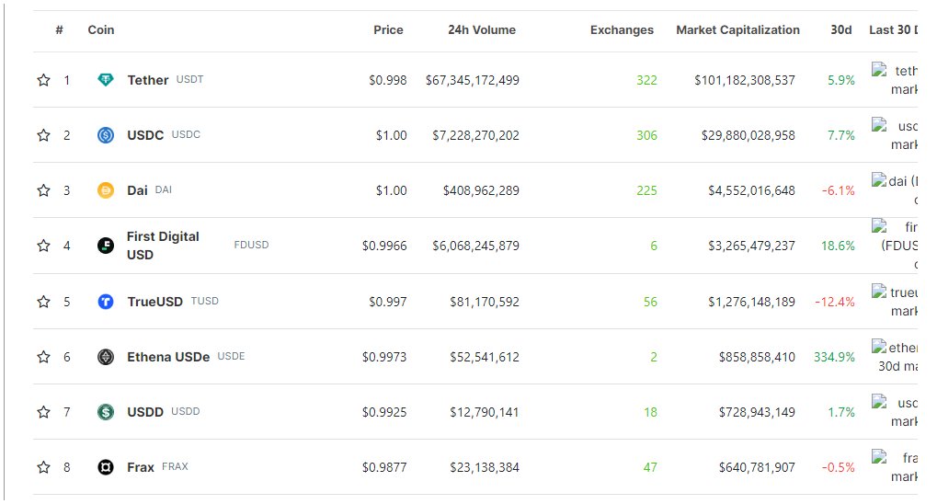Image resolution: width=937 pixels, height=504 pixels.
Task: Add TrueUSD to favorites with star
Action: tap(43, 302)
